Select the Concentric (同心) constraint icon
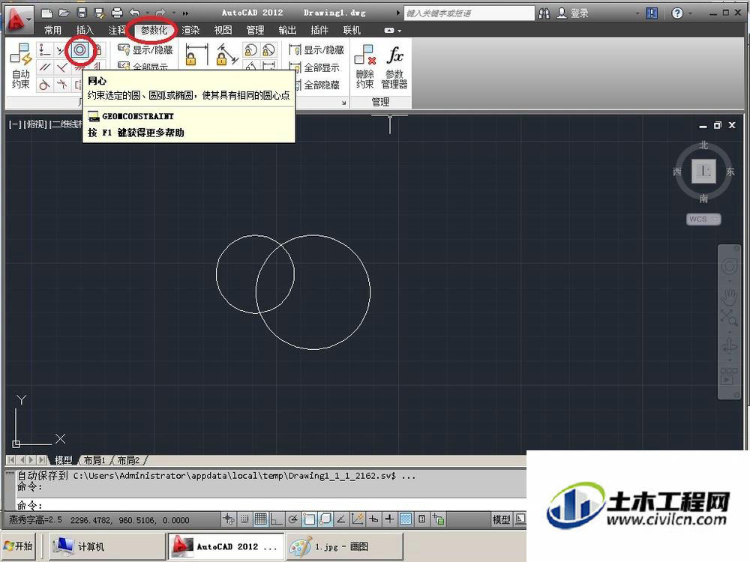 80,49
